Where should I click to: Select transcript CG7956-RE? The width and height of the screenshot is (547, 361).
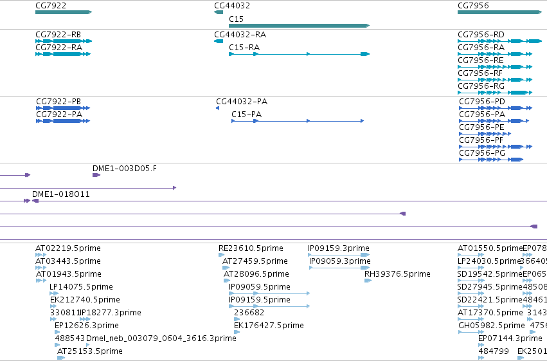pyautogui.click(x=495, y=67)
